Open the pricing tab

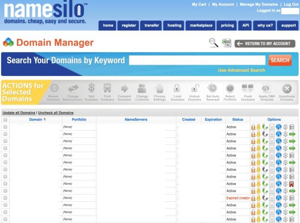pyautogui.click(x=227, y=25)
